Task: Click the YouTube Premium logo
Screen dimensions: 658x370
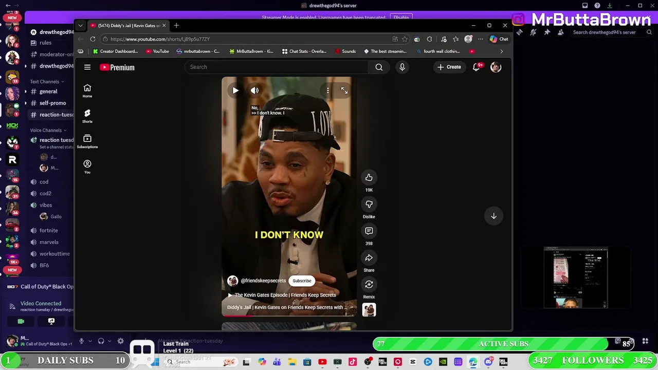Action: click(x=117, y=67)
